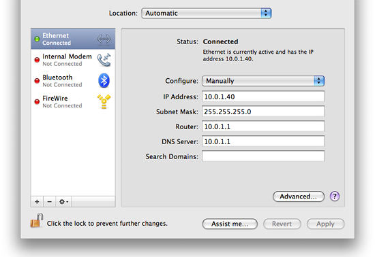Click the Ethernet arrows icon
This screenshot has width=375, height=257.
[104, 39]
